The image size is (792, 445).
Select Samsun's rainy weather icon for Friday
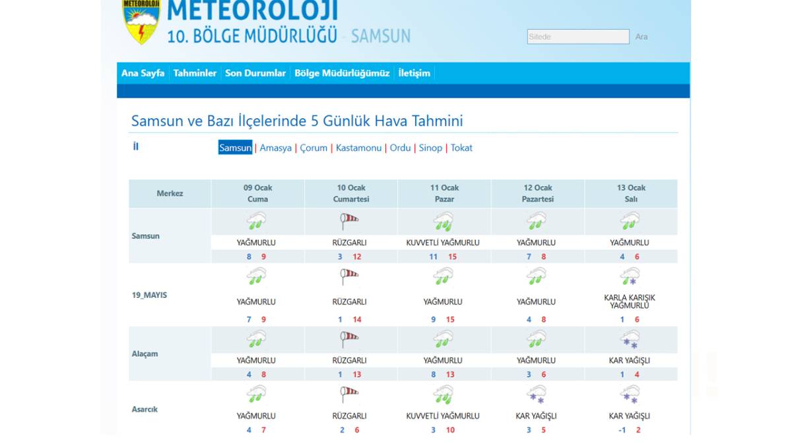[257, 220]
